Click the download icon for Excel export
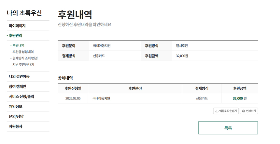The height and width of the screenshot is (144, 280). click(217, 111)
